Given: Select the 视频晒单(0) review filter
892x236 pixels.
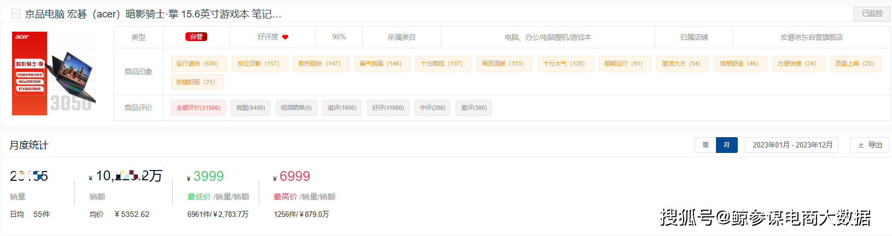Looking at the screenshot, I should 296,108.
